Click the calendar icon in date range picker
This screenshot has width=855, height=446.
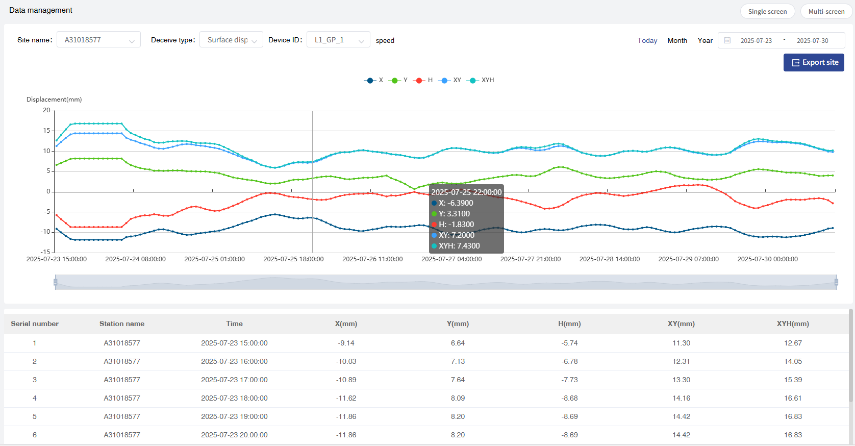click(727, 40)
